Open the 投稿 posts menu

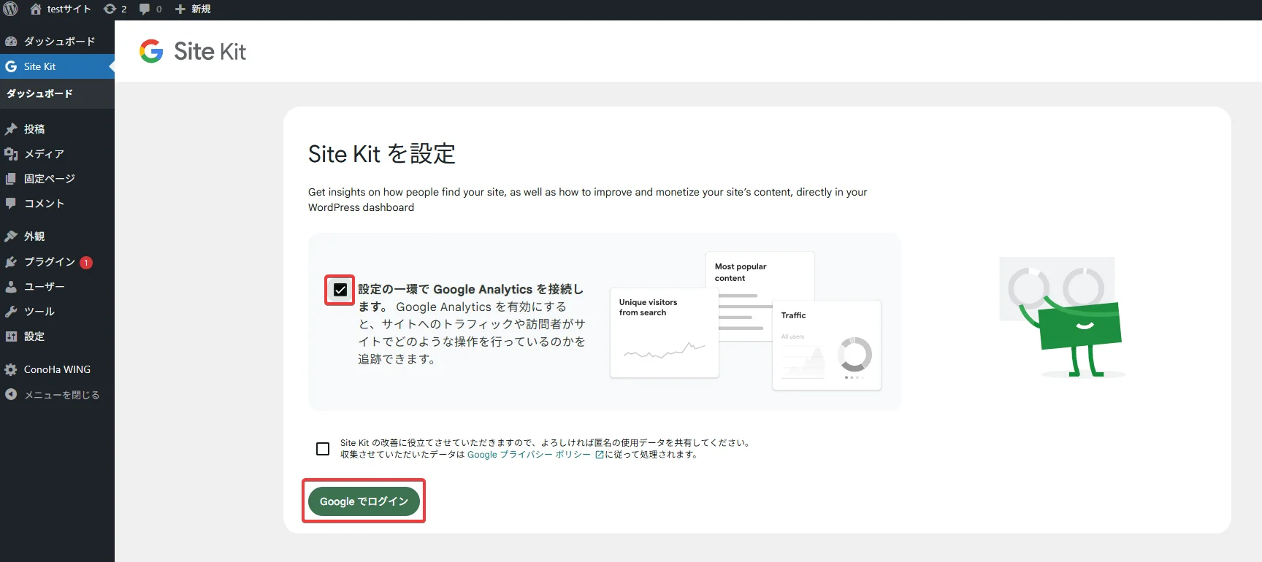pos(57,129)
